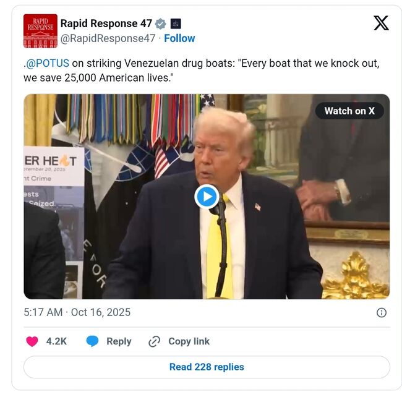Open the 5:17 AM Oct 16, 2025 timestamp

tap(77, 312)
